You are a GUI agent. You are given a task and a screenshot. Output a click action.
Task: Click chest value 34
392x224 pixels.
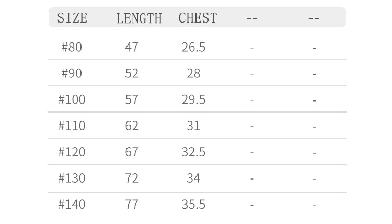pyautogui.click(x=193, y=178)
